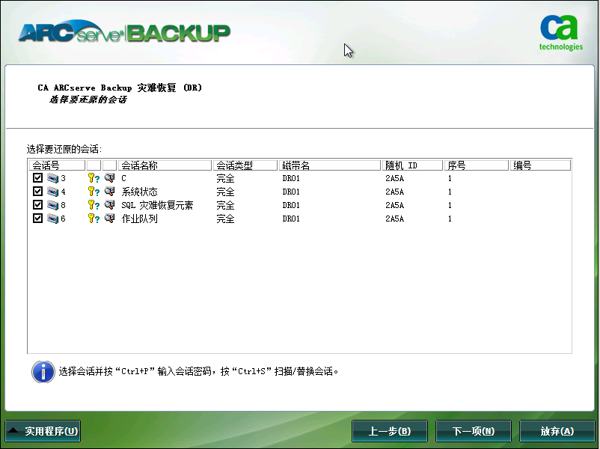The image size is (600, 449).
Task: Click 放弃 to abandon recovery
Action: pos(557,430)
